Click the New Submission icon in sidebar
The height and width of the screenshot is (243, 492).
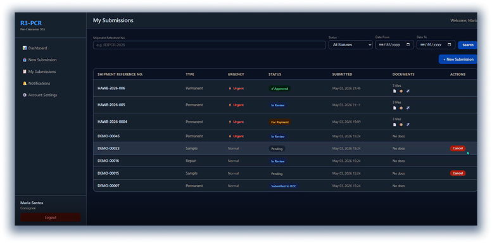(25, 60)
